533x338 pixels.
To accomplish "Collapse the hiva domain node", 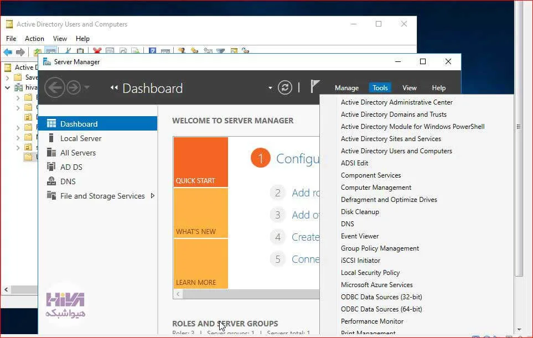I will pos(7,87).
